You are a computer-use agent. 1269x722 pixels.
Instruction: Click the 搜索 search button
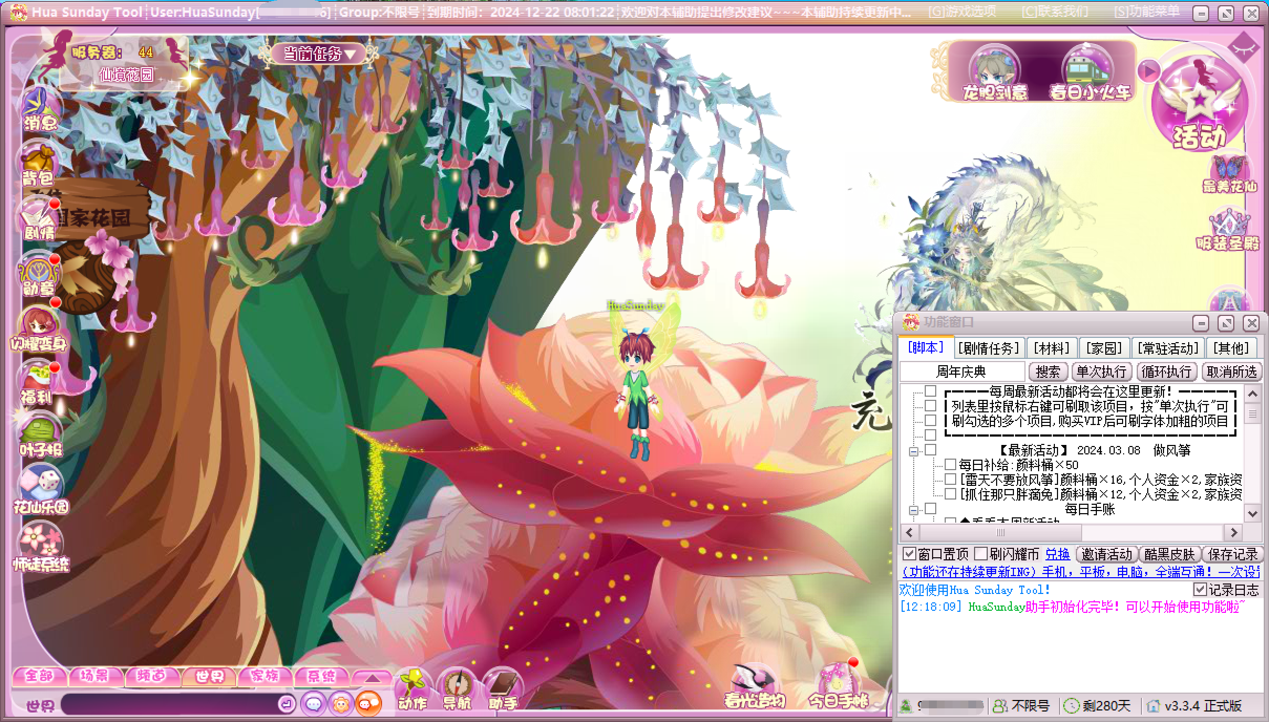pyautogui.click(x=1048, y=371)
